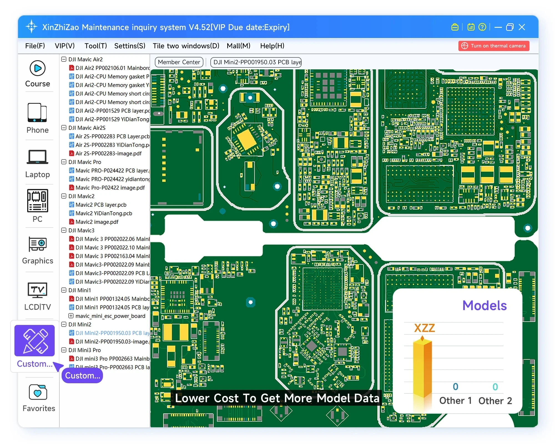The height and width of the screenshot is (444, 555).
Task: Click the purple Custom category icon
Action: coord(34,340)
